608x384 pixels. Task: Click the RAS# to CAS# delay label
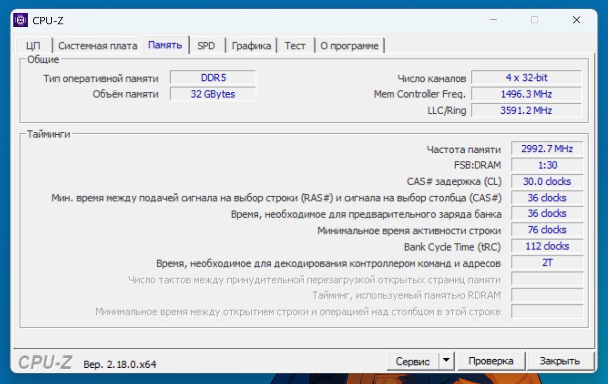(277, 198)
